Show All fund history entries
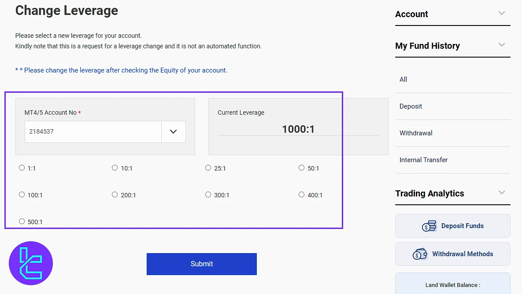Screen dimensions: 522x294 [403, 80]
